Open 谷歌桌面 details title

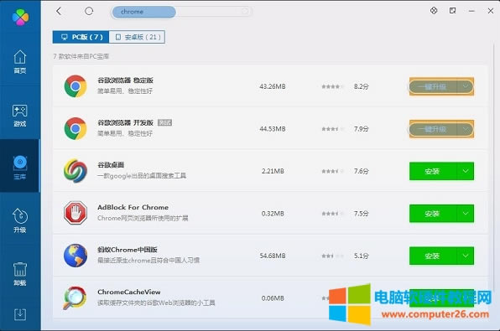click(111, 165)
